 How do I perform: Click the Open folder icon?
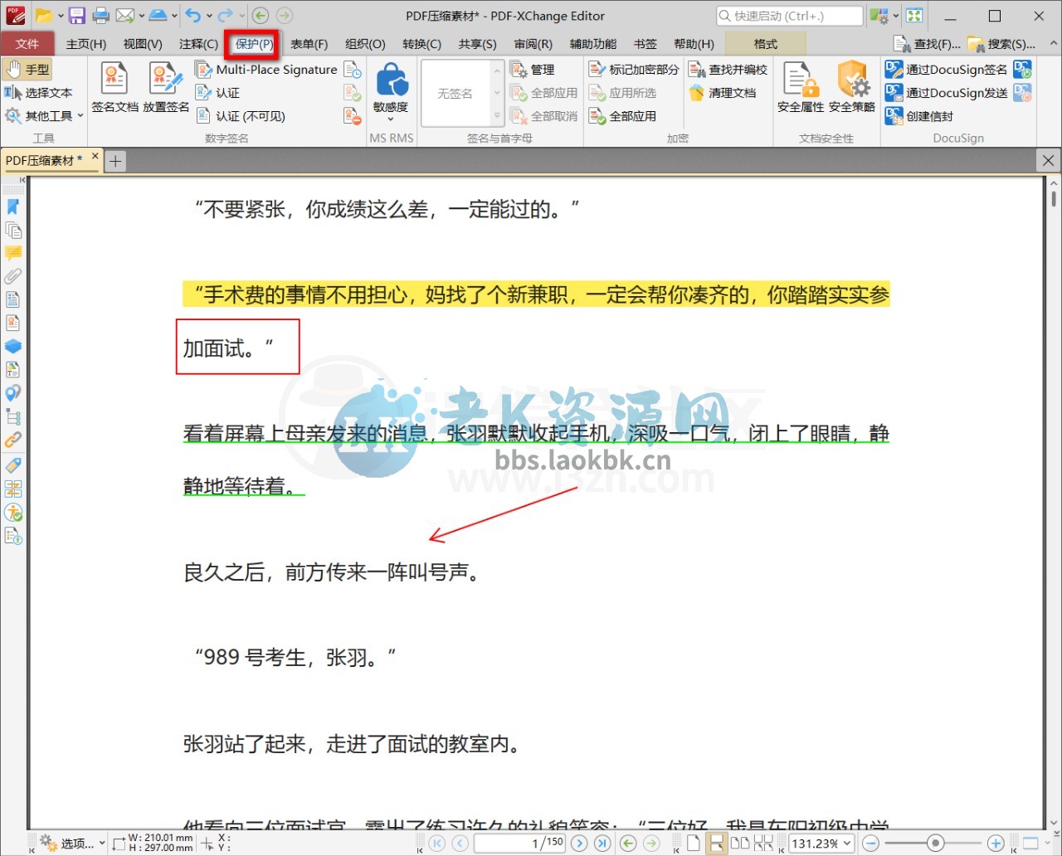coord(44,15)
